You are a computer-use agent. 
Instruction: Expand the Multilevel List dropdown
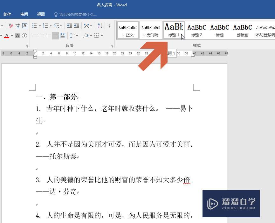pos(61,26)
